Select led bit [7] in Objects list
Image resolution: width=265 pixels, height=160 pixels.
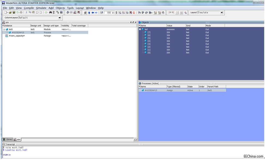149,32
